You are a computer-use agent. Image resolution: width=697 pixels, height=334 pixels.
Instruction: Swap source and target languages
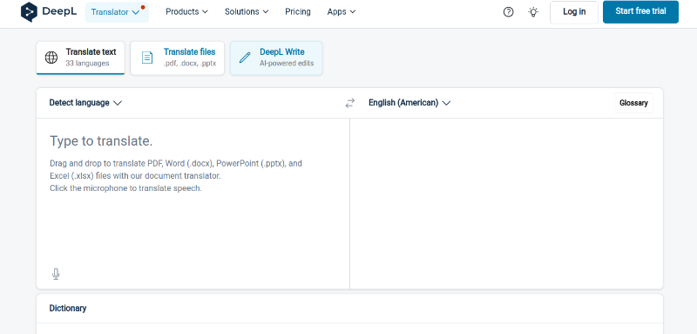coord(350,103)
